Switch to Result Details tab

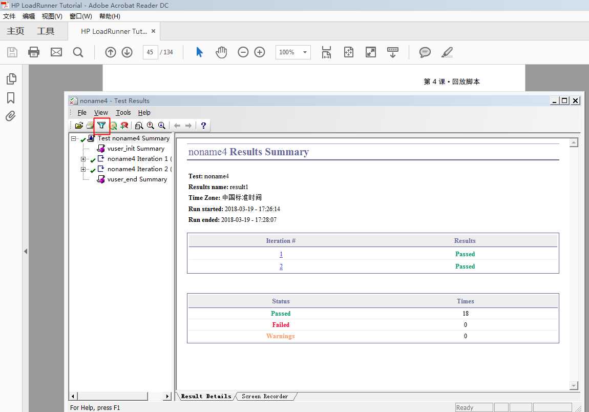(x=206, y=396)
